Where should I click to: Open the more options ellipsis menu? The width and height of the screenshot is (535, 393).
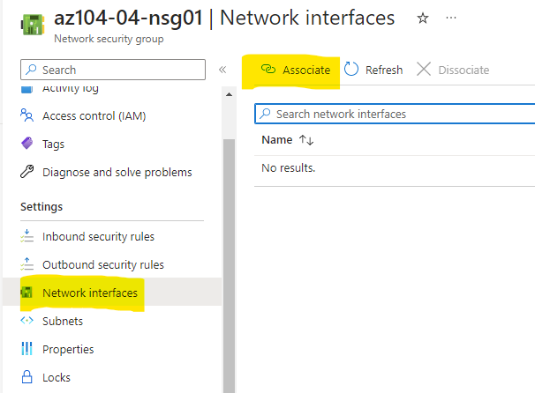click(451, 18)
